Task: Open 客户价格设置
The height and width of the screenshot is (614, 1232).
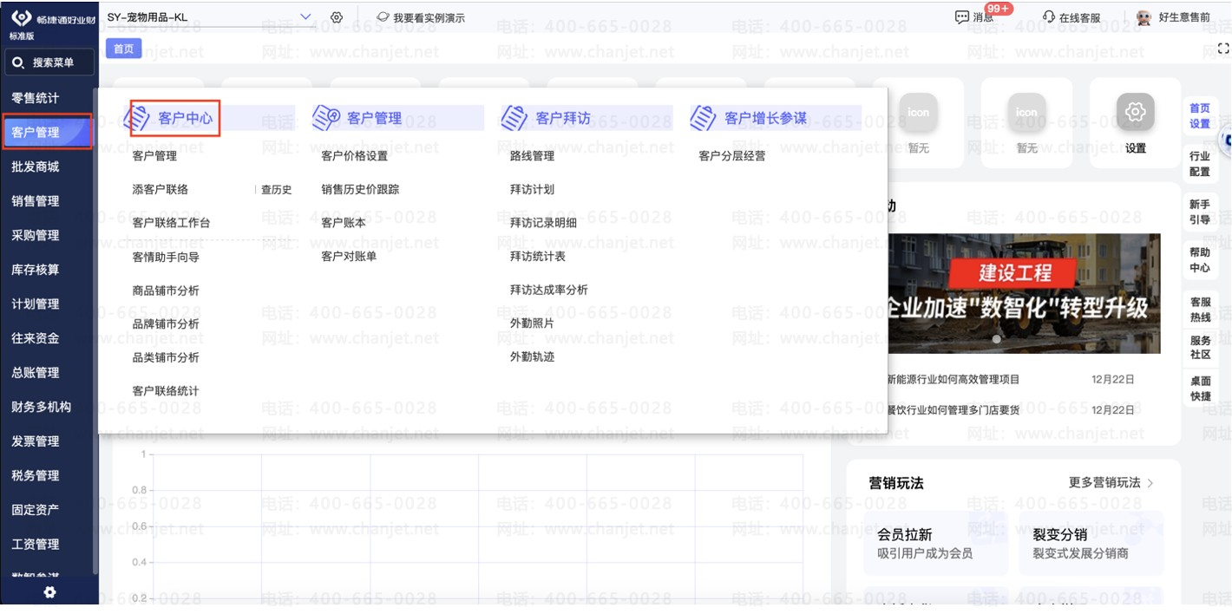Action: point(355,156)
